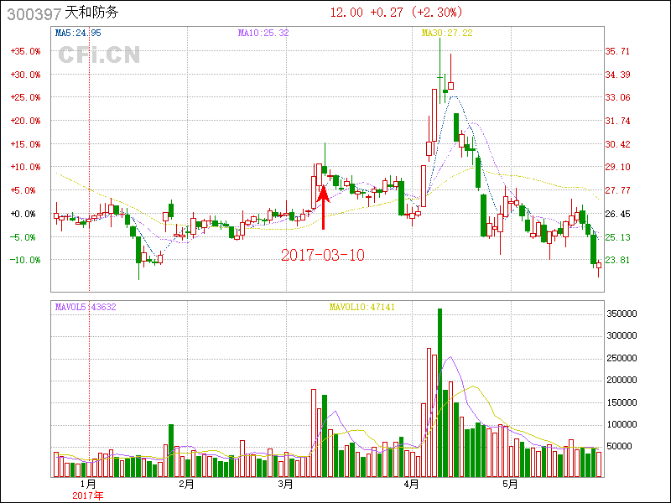Select the MA30:27.22 indicator label
The width and height of the screenshot is (671, 503).
(x=447, y=33)
